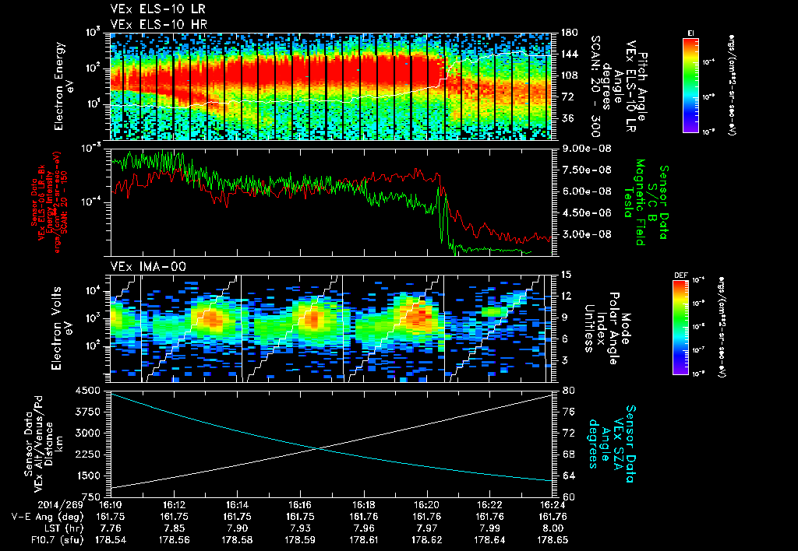The height and width of the screenshot is (551, 798).
Task: Click the 16:10 time tick label
Action: (111, 505)
